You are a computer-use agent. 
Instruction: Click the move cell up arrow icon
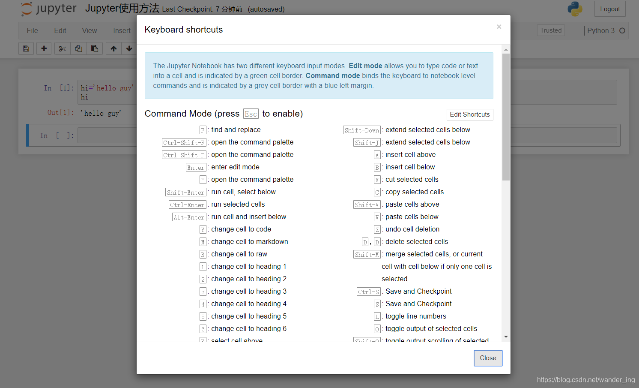point(113,48)
